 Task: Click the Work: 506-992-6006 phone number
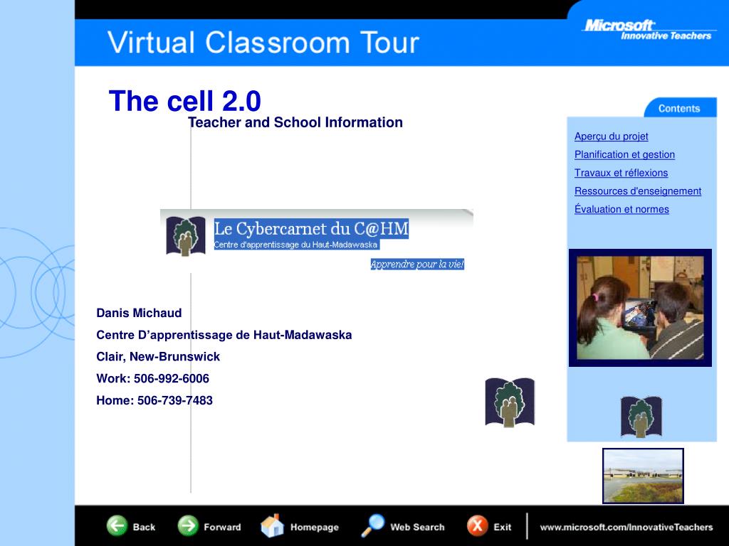click(152, 378)
